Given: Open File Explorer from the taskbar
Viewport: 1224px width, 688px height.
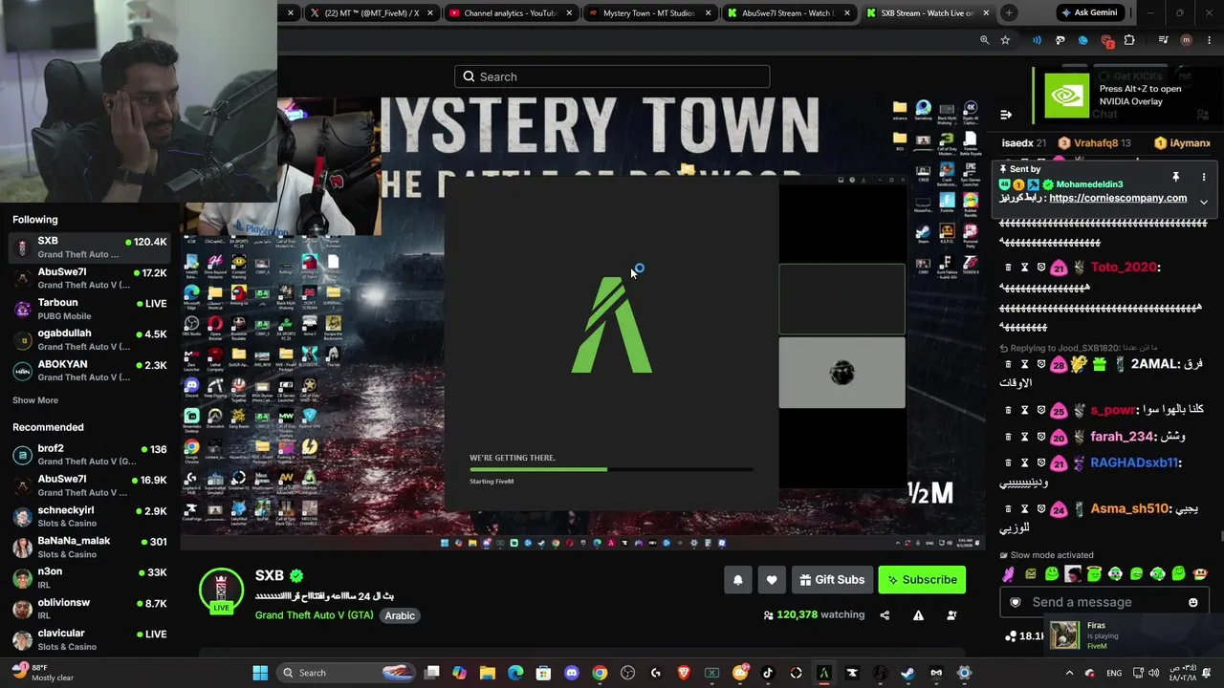Looking at the screenshot, I should click(488, 673).
